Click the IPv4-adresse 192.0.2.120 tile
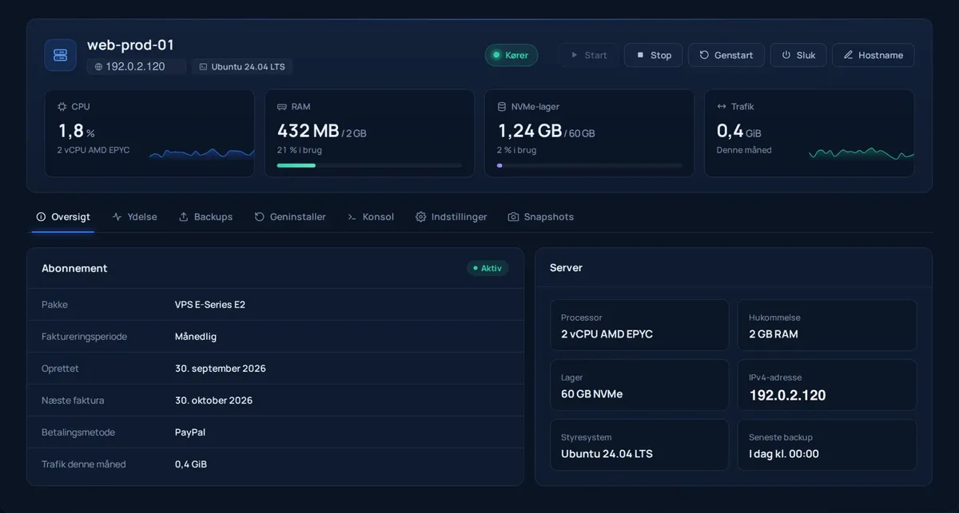This screenshot has height=513, width=959. tap(827, 385)
